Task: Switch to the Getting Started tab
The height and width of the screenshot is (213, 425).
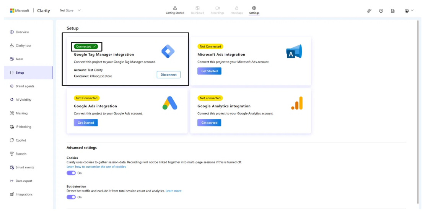Action: point(175,10)
